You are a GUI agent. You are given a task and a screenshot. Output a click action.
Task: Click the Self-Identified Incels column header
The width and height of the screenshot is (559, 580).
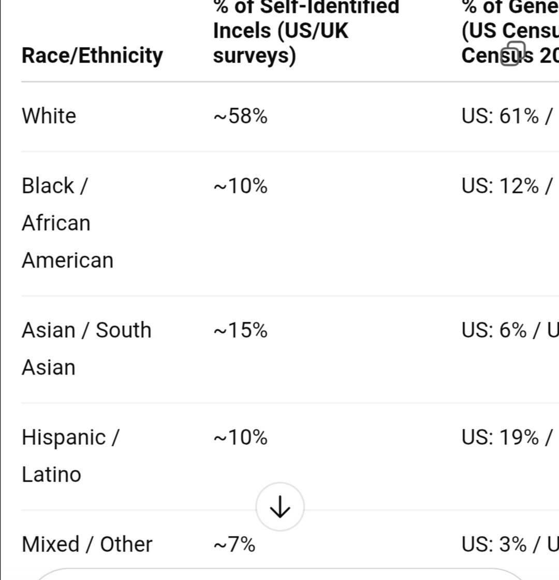click(x=306, y=31)
